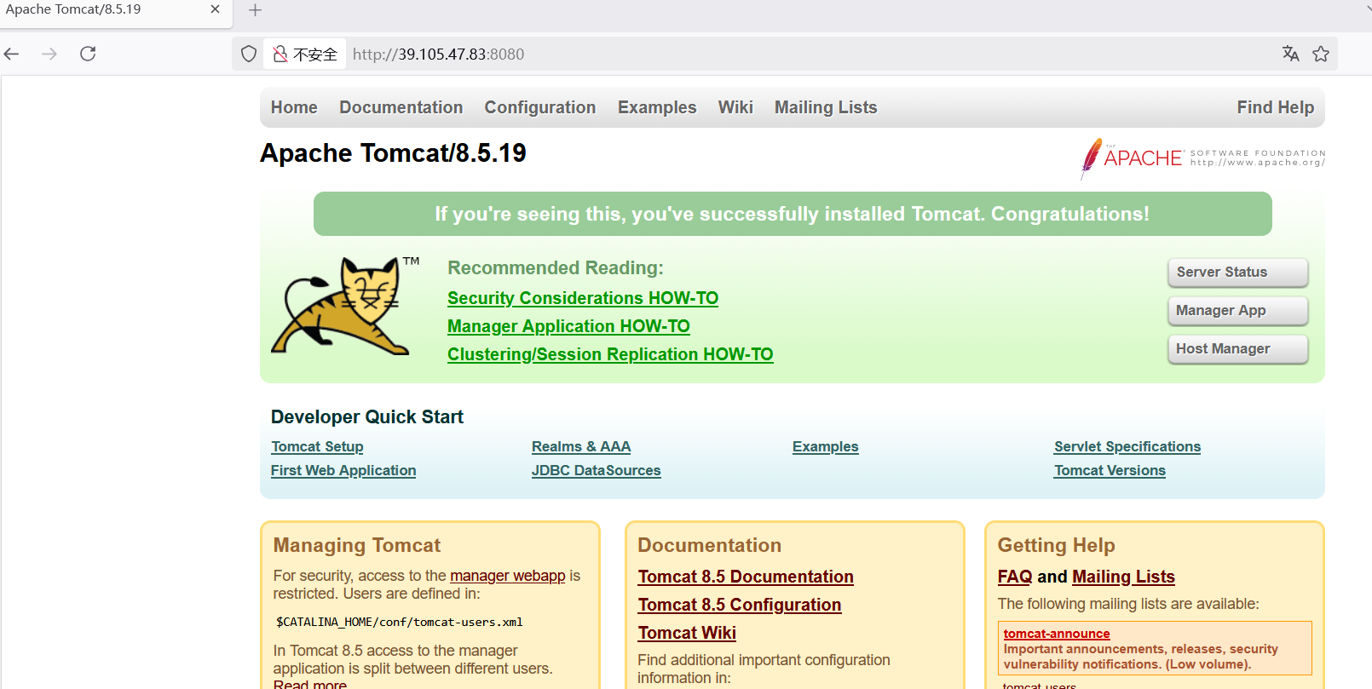Open the Wiki navigation item
Screen dimensions: 1372x689
click(735, 107)
